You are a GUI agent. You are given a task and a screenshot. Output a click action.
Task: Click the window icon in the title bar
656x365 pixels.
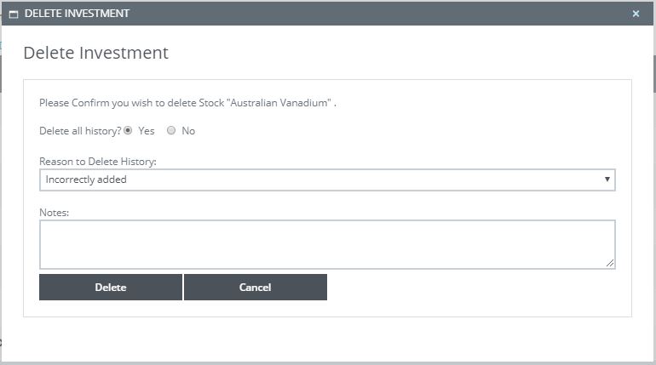tap(13, 14)
